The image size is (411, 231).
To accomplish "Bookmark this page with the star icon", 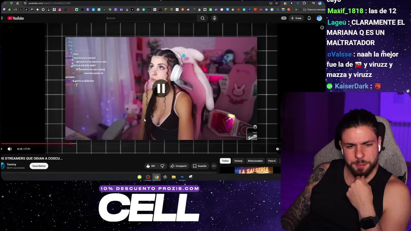I will (x=276, y=3).
